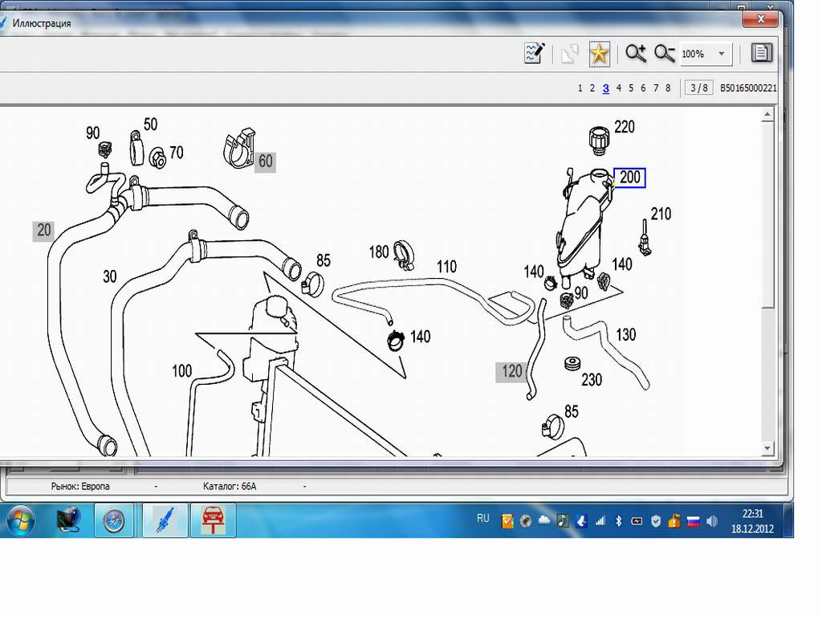822x617 pixels.
Task: Click the vertical scrollbar up arrow
Action: [x=767, y=116]
